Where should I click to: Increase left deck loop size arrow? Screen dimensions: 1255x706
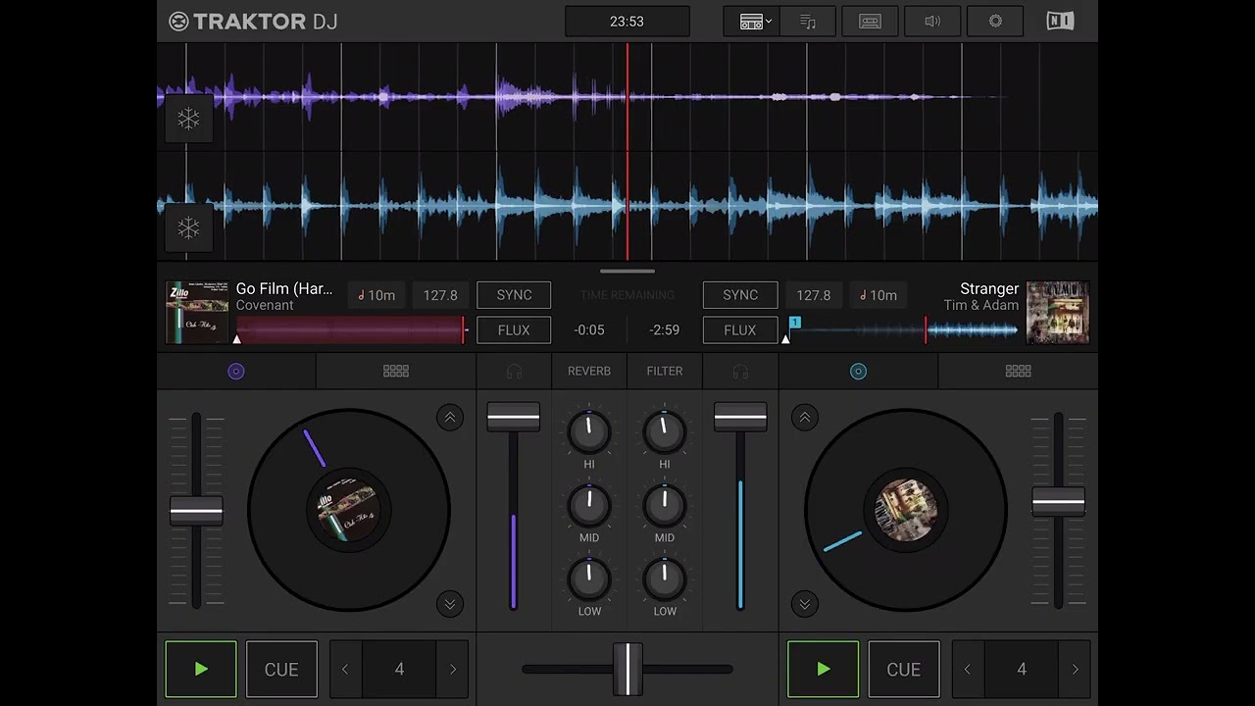coord(453,669)
